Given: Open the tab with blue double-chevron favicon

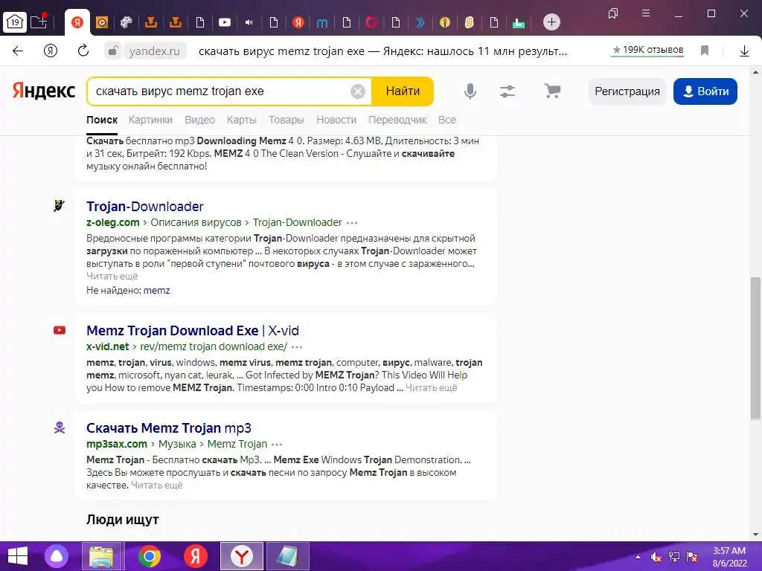Looking at the screenshot, I should tap(420, 22).
